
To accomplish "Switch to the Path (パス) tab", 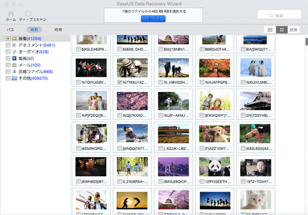I will [x=10, y=30].
